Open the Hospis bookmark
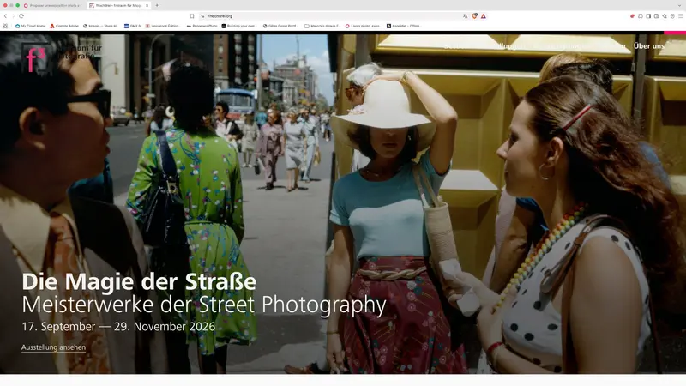Image resolution: width=686 pixels, height=386 pixels. click(x=100, y=27)
